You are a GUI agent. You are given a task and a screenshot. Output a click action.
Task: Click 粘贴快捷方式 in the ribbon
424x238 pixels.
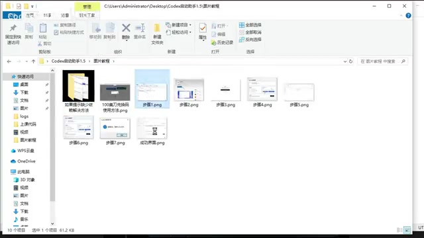(69, 32)
